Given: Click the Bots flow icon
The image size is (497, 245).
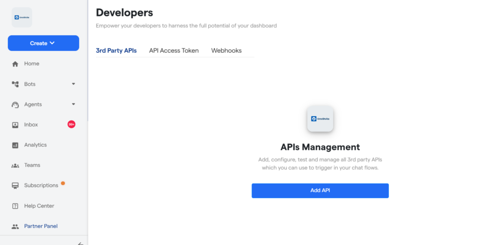Looking at the screenshot, I should [15, 84].
